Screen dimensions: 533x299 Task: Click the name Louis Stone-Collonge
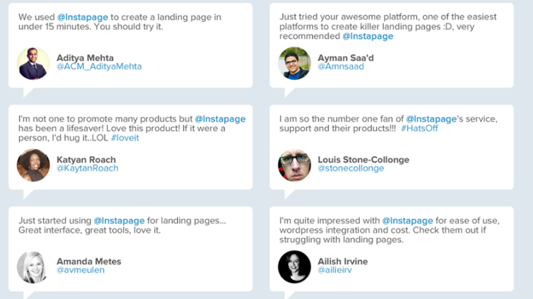coord(363,160)
